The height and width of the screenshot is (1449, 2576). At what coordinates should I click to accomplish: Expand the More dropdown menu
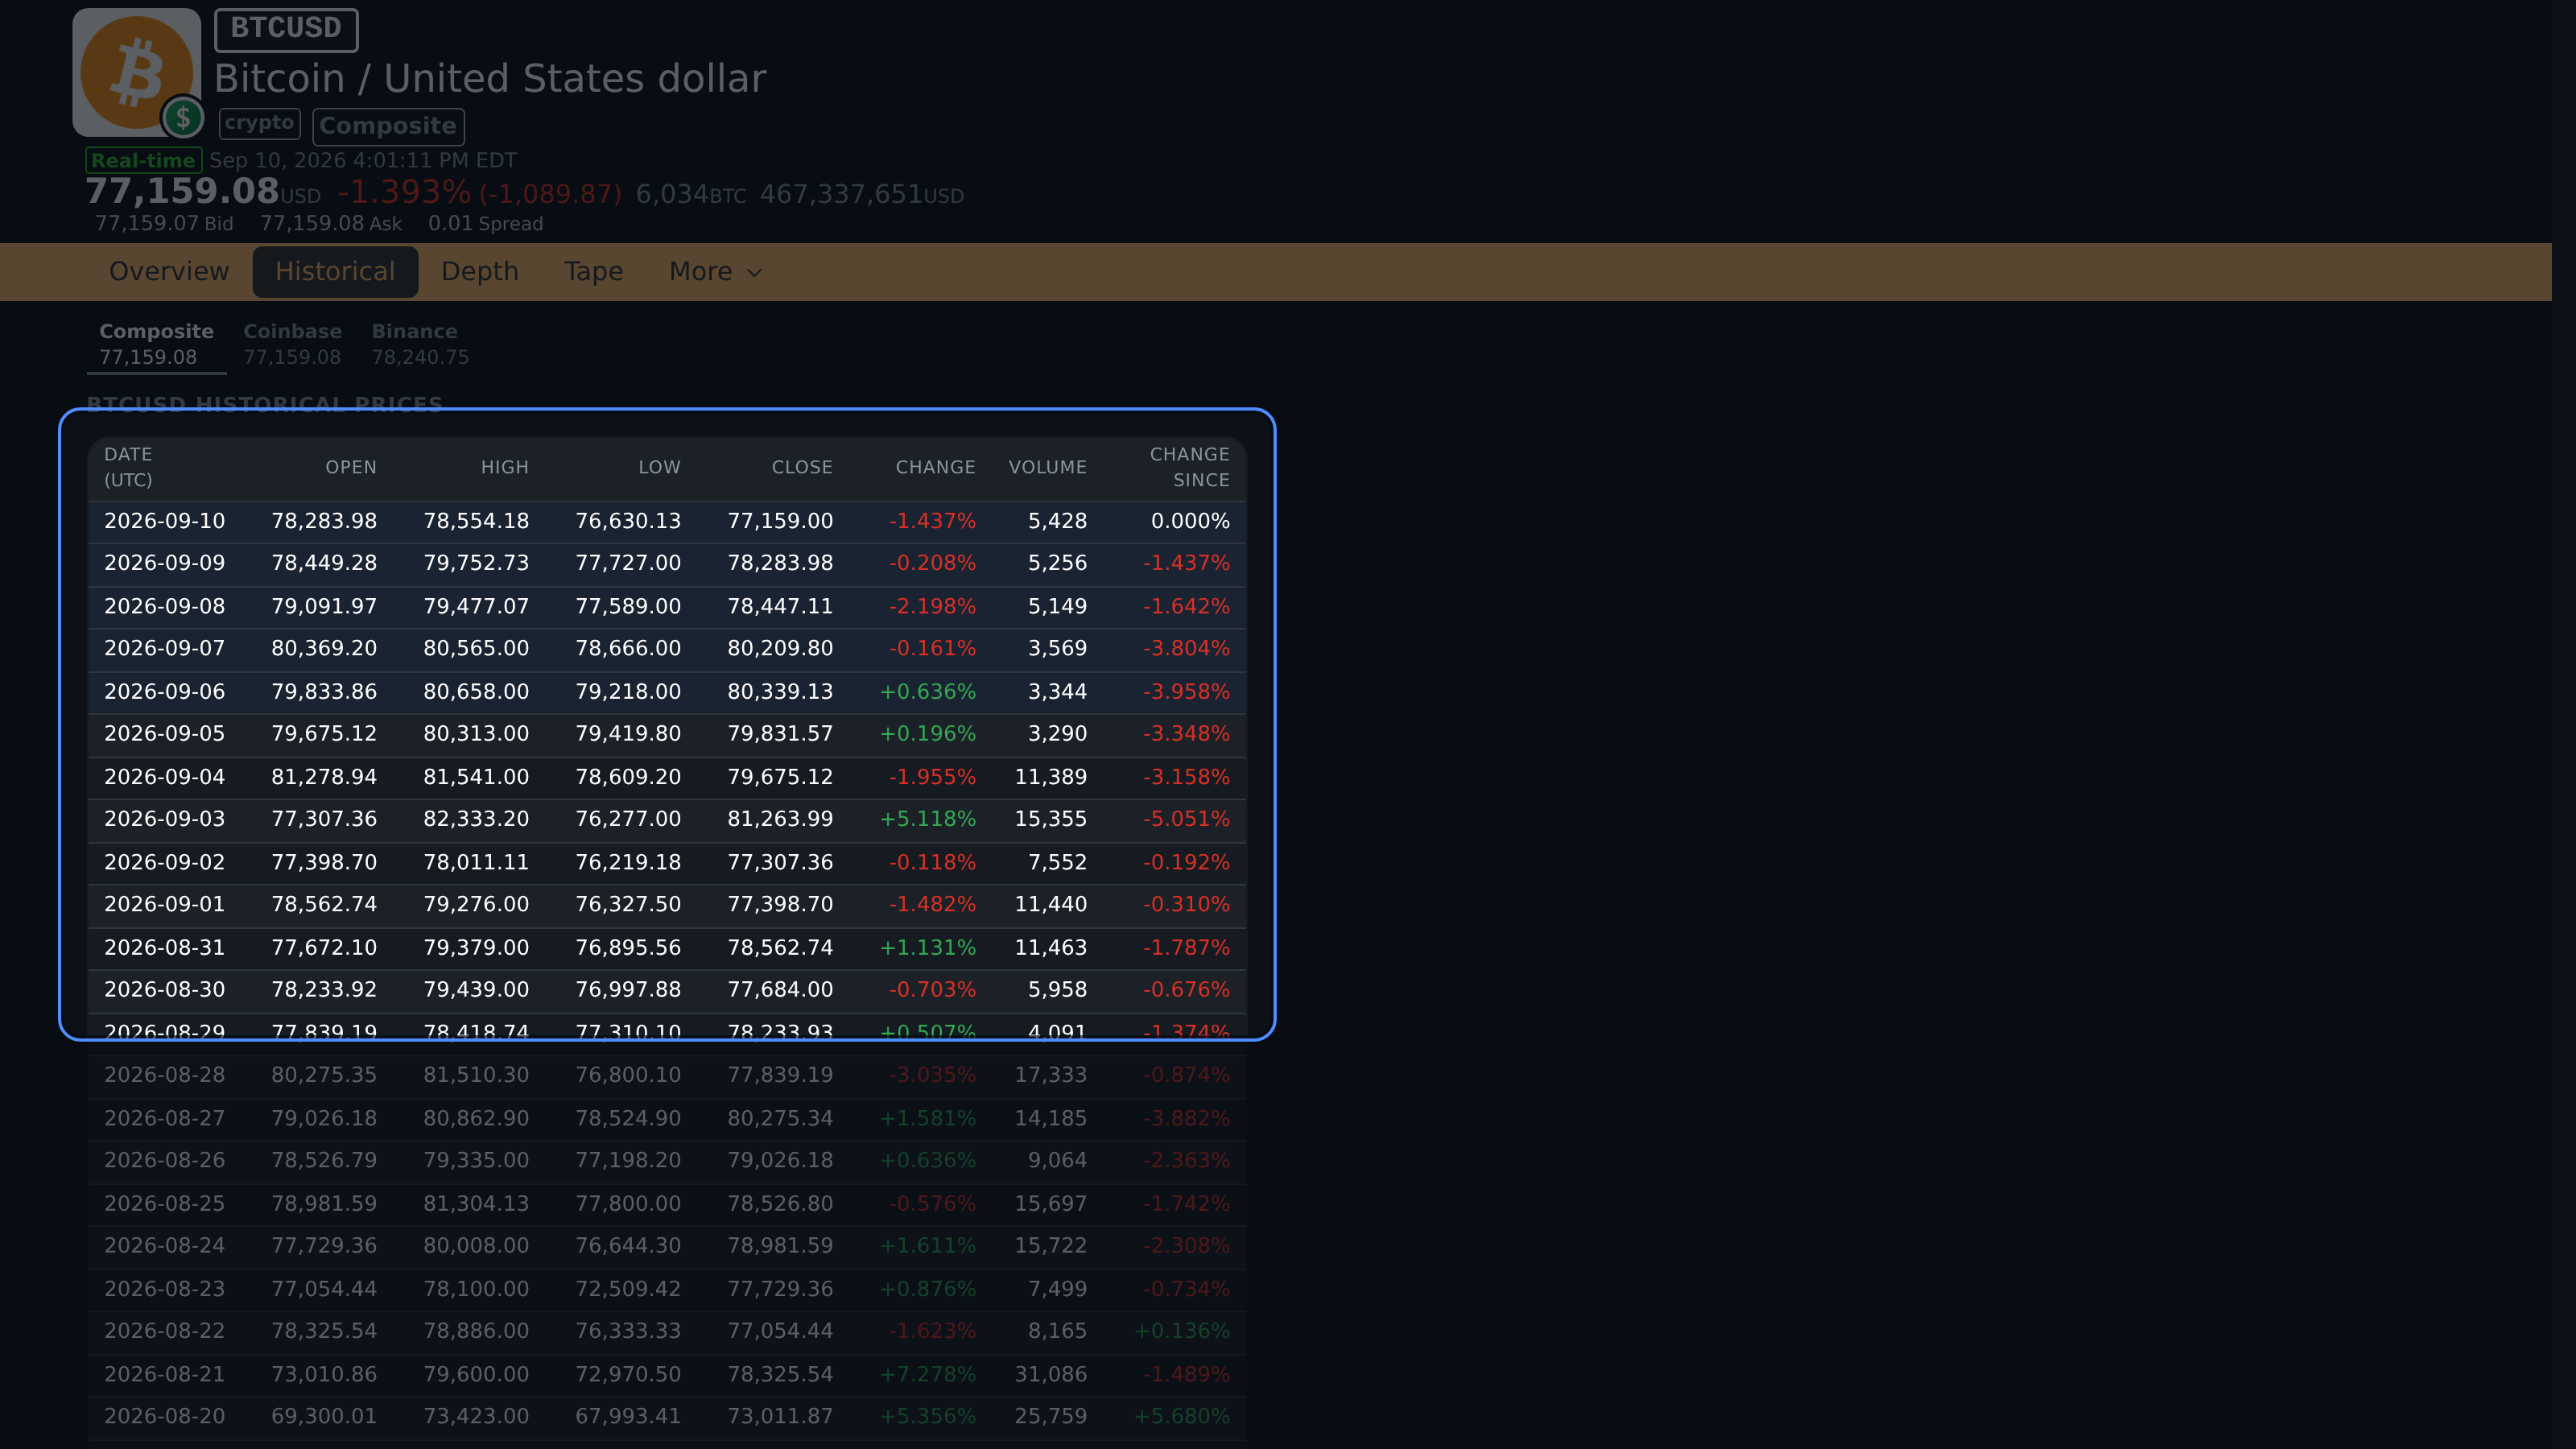click(x=715, y=272)
